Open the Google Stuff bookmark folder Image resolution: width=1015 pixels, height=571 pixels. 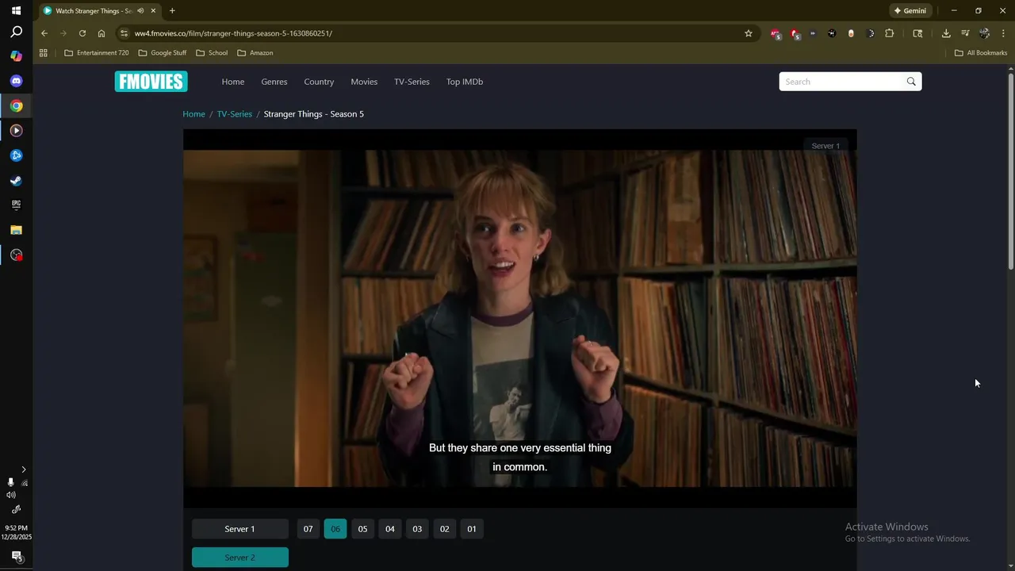pyautogui.click(x=163, y=53)
